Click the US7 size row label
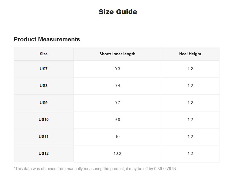The image size is (228, 181). pyautogui.click(x=44, y=69)
